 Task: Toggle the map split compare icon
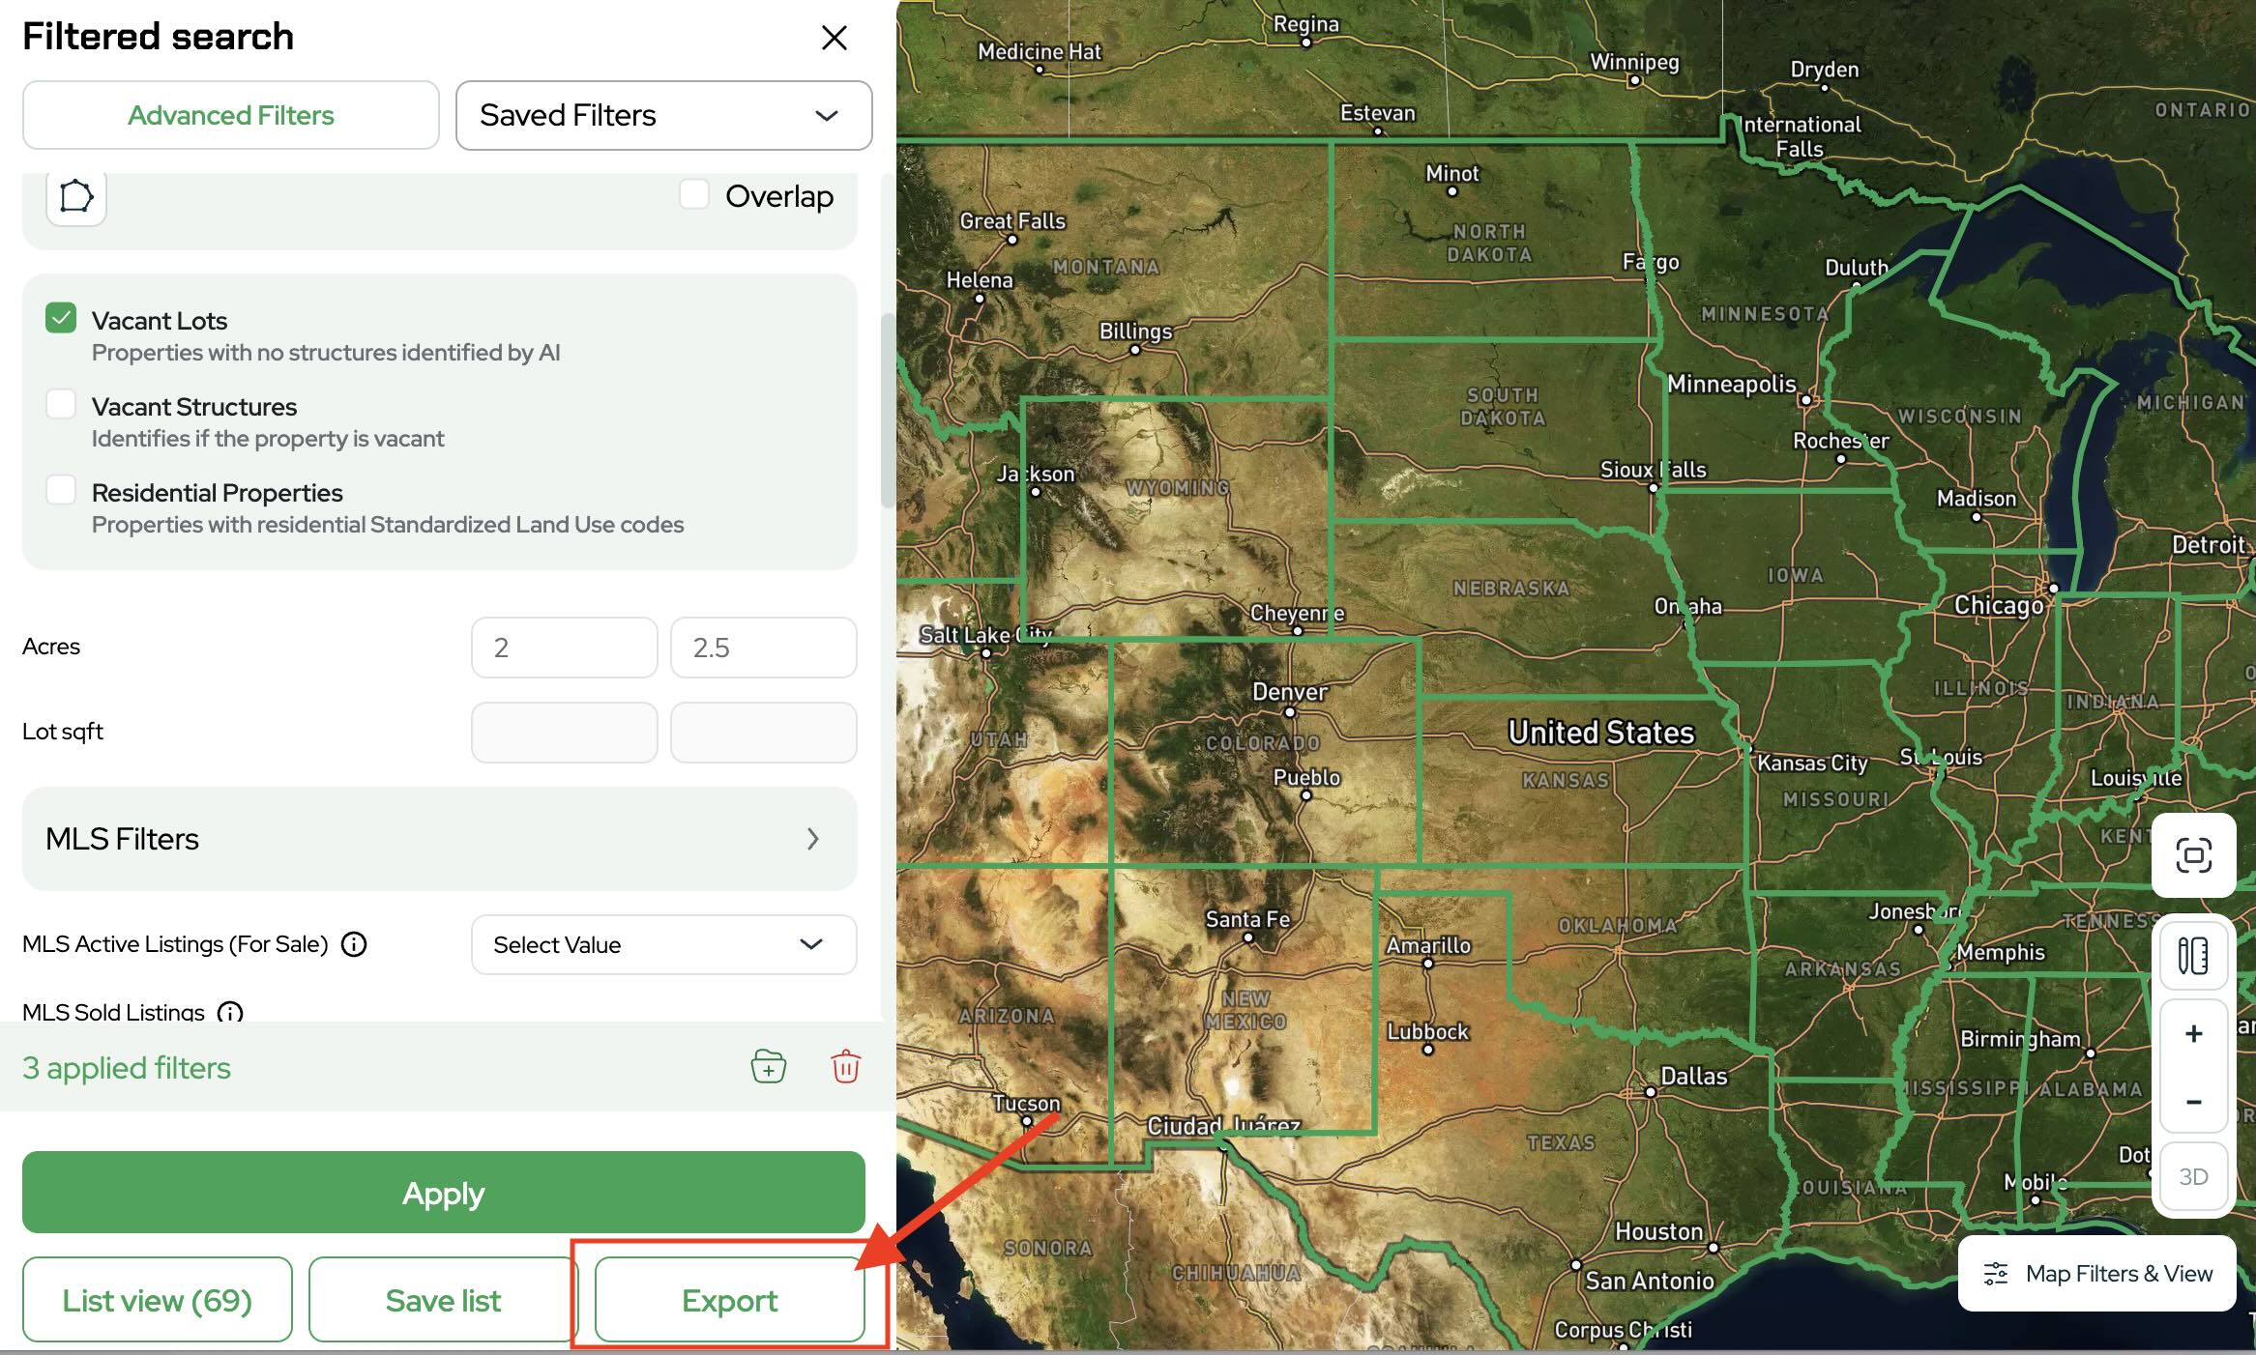point(2193,956)
